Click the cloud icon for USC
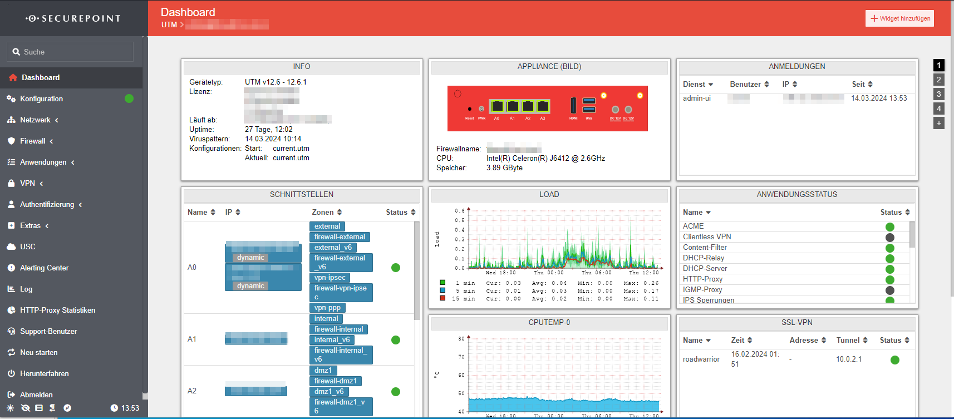This screenshot has height=419, width=954. pos(11,247)
